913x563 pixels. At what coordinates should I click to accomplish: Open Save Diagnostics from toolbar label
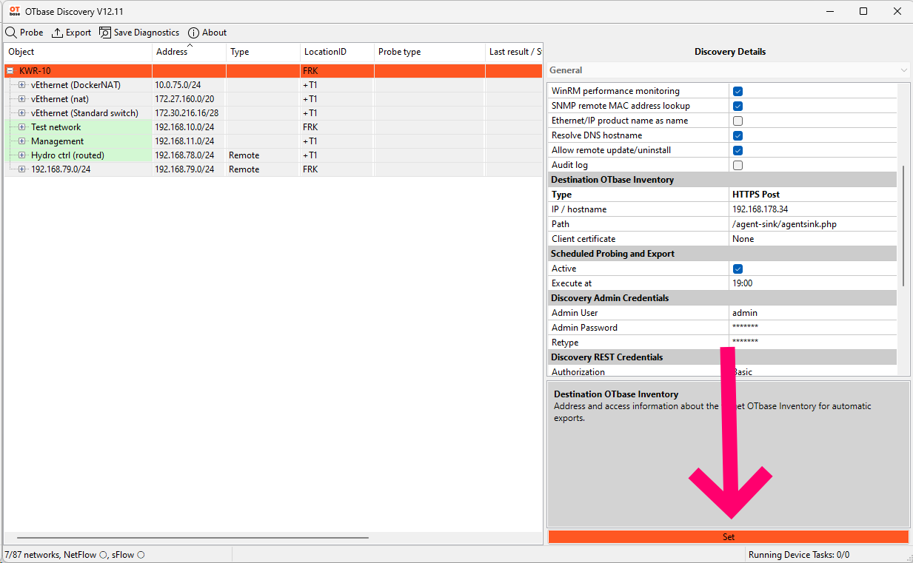(147, 33)
